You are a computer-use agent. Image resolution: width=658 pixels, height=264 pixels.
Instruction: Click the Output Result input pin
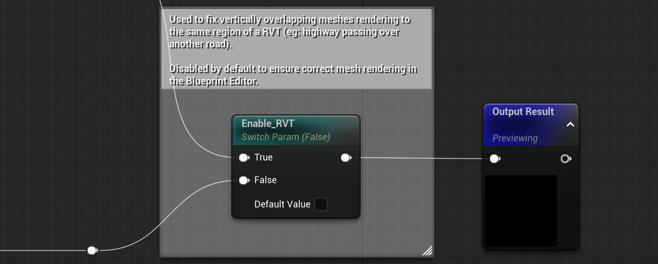(x=495, y=159)
